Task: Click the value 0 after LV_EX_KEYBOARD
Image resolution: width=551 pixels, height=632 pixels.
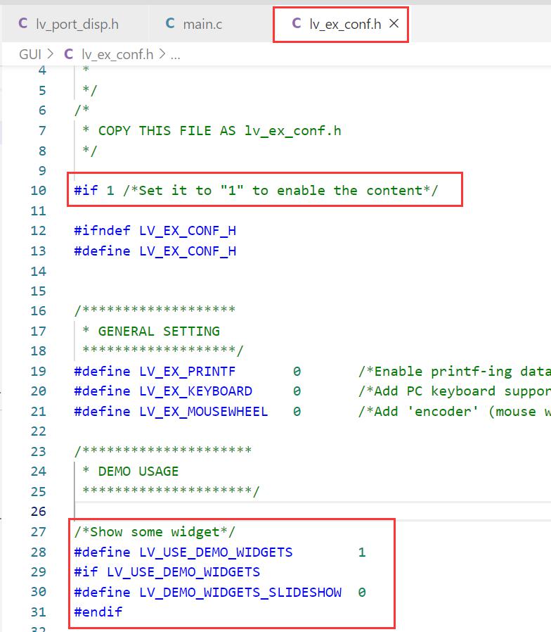Action: (x=297, y=391)
